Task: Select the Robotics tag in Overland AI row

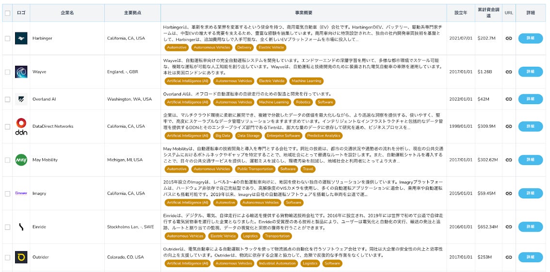Action: coord(303,102)
